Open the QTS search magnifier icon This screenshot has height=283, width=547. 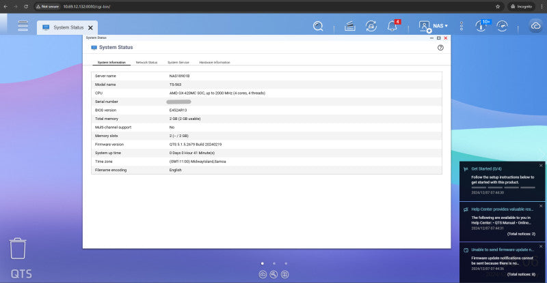tap(318, 26)
